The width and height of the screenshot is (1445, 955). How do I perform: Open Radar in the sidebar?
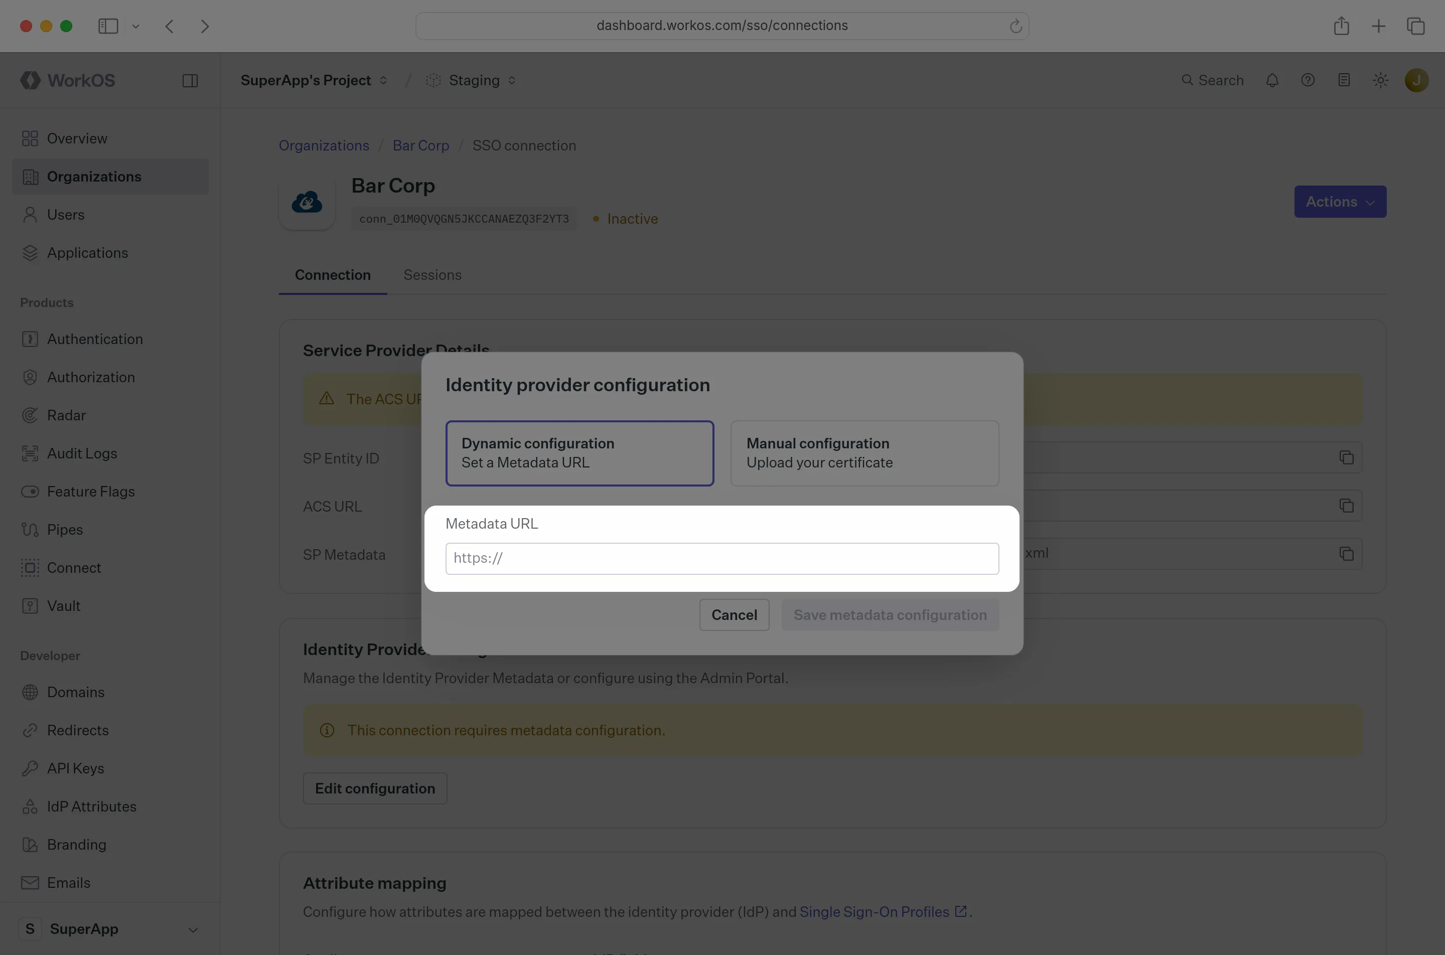(110, 415)
